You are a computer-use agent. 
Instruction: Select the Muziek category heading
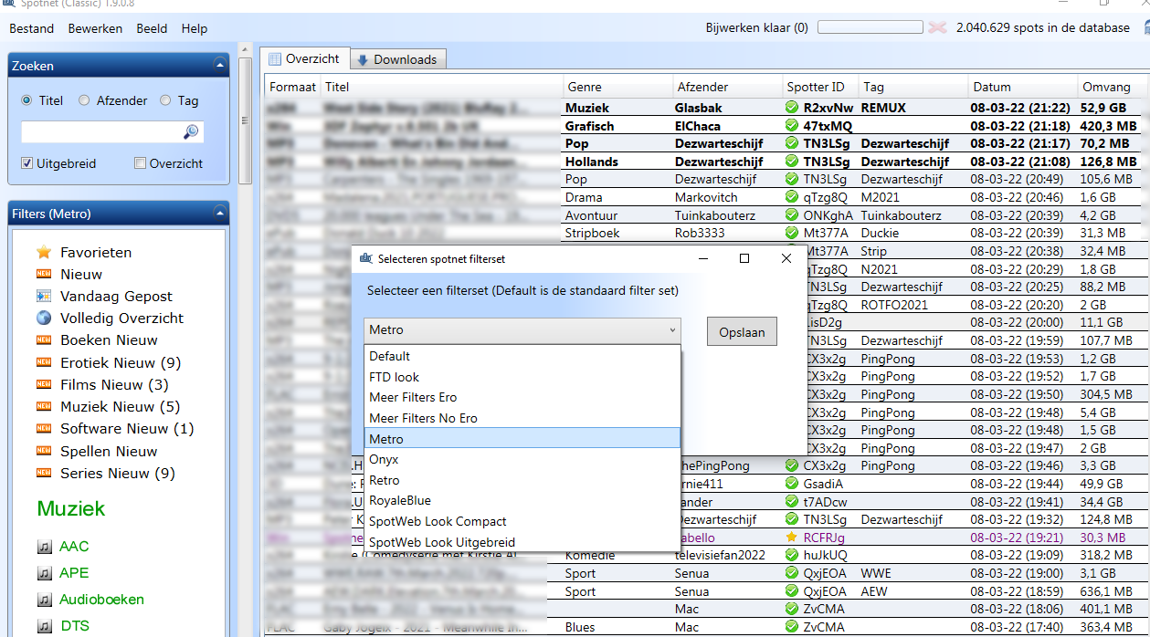click(71, 509)
